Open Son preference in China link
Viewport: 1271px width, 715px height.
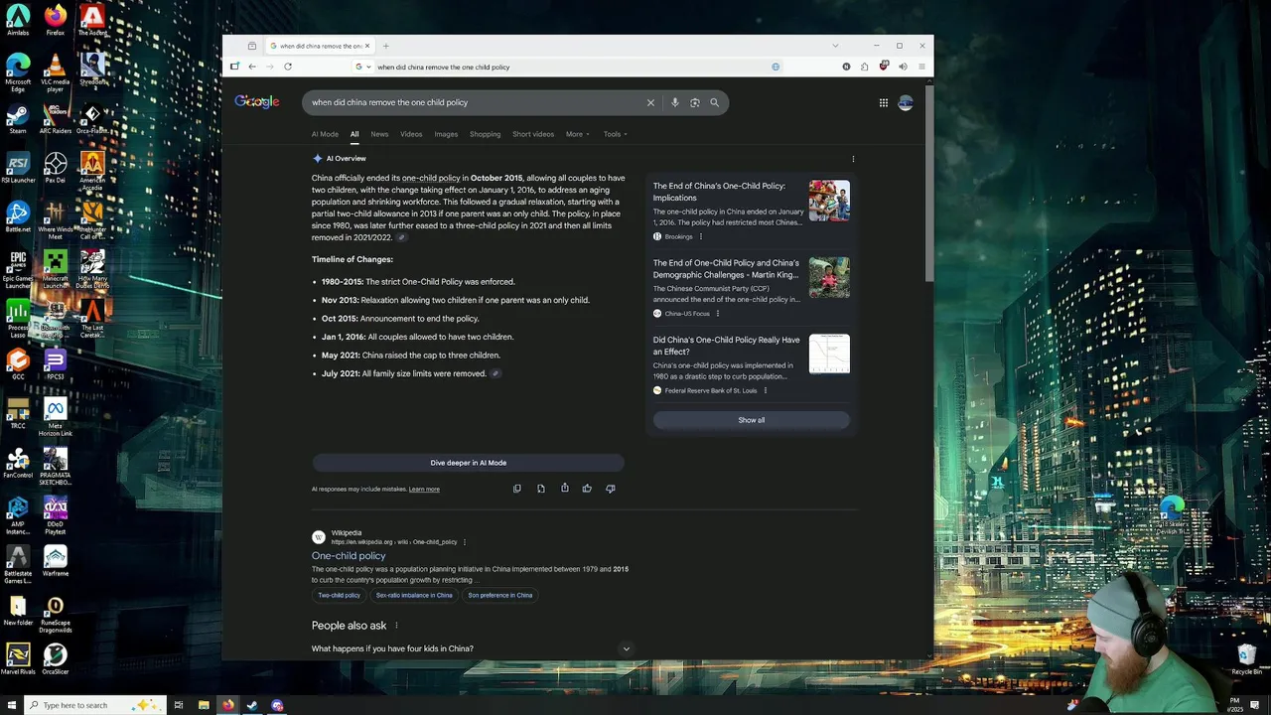[x=500, y=595]
